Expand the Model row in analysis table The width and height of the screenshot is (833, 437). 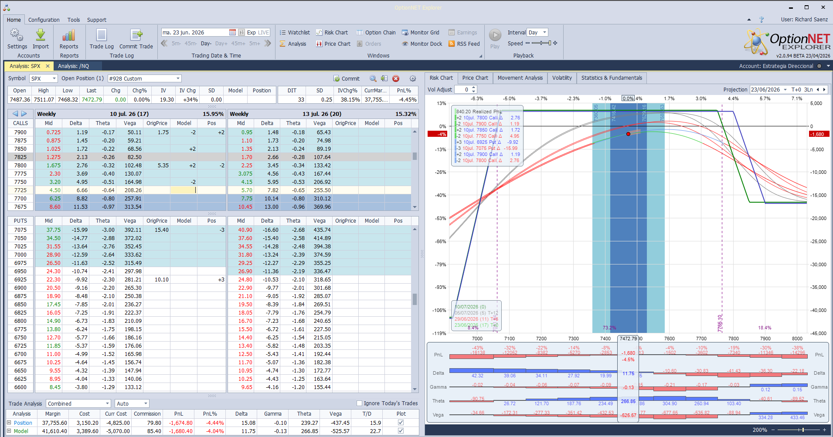[9, 430]
